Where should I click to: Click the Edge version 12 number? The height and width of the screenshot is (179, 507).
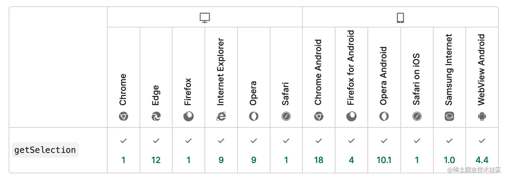tap(156, 160)
